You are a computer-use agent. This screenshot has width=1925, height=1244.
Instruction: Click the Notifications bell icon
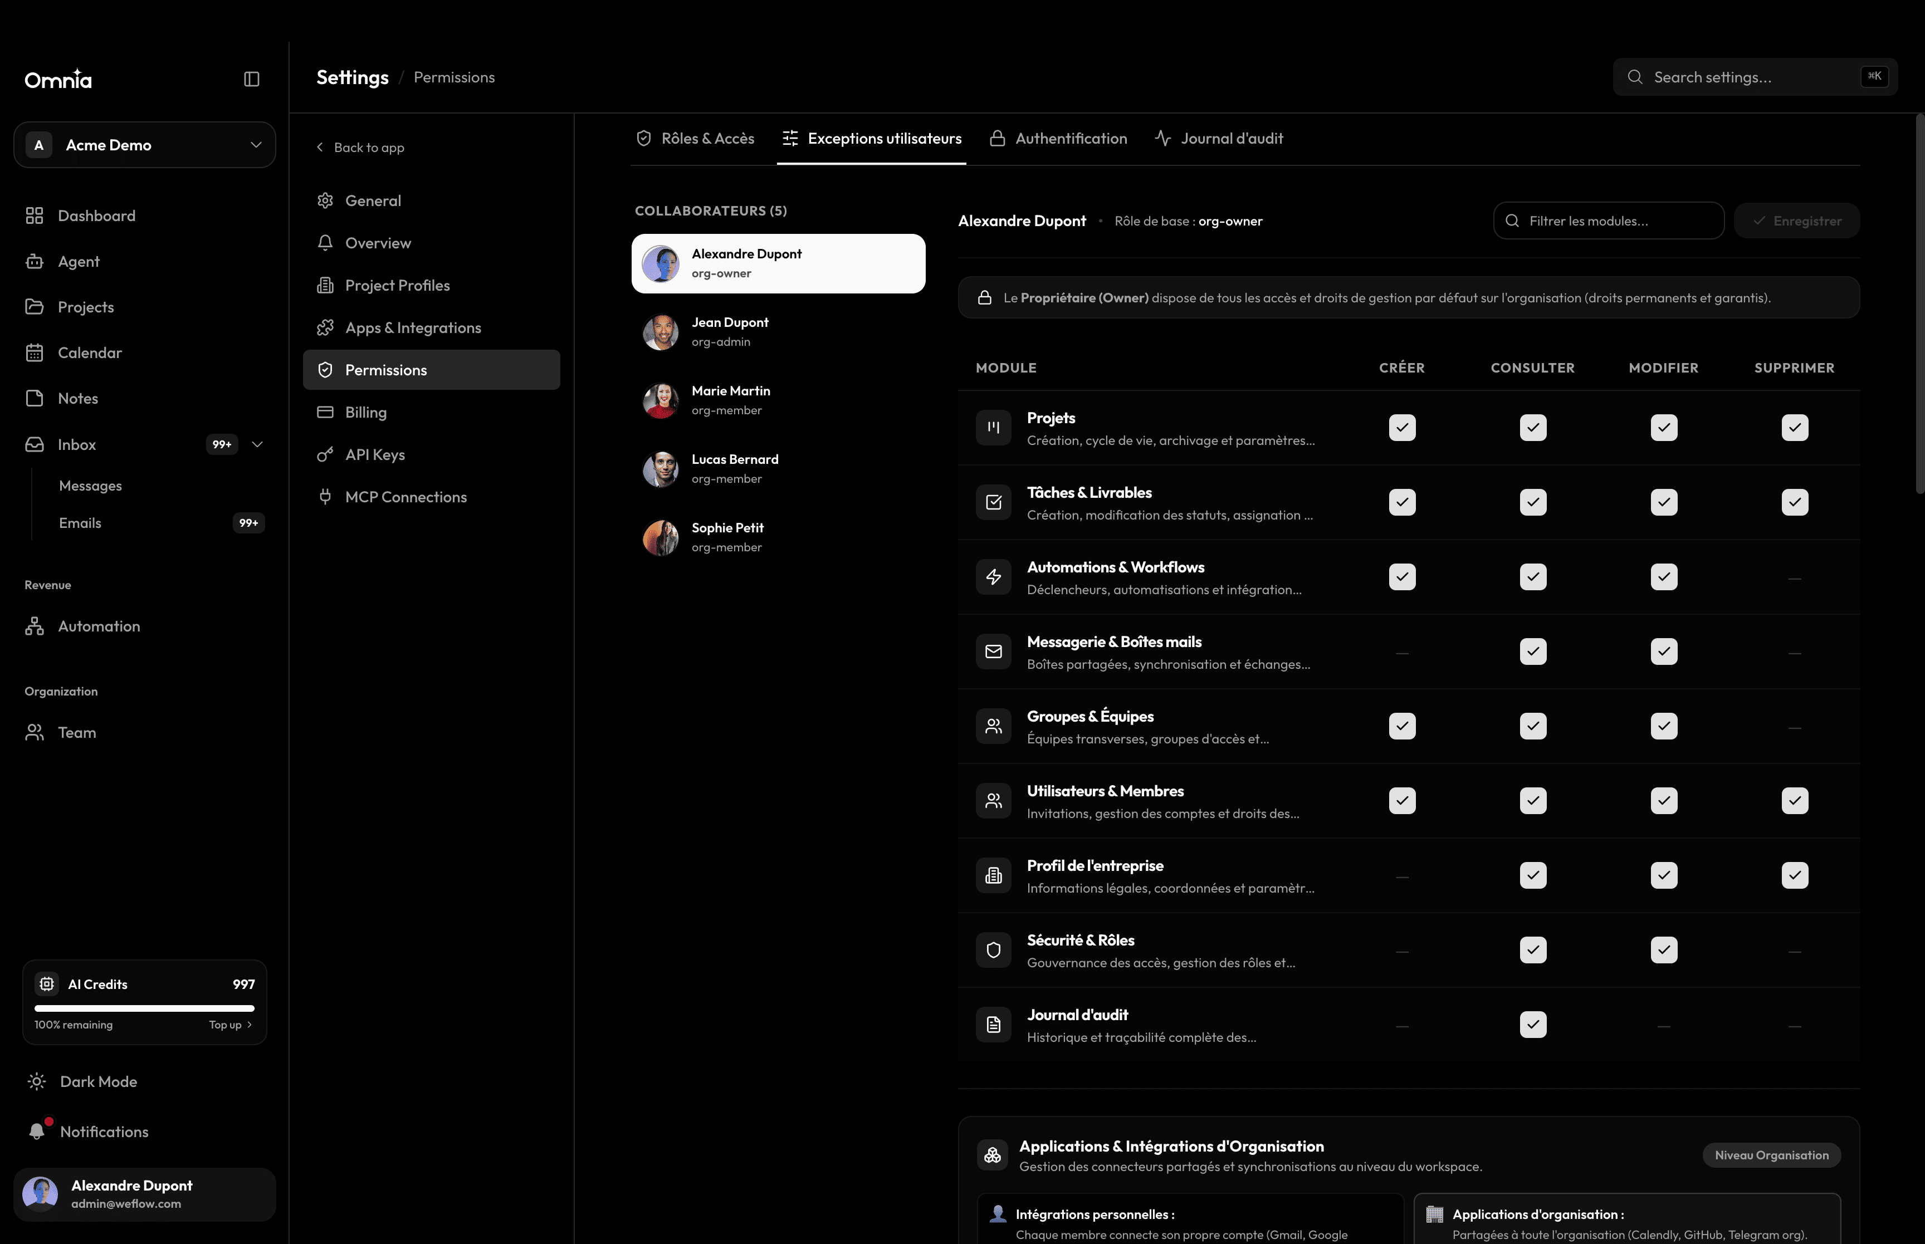click(36, 1132)
